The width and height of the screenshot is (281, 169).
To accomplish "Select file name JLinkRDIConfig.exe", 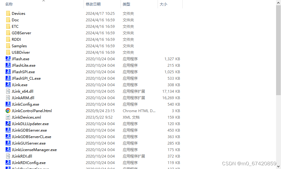I will (x=29, y=163).
